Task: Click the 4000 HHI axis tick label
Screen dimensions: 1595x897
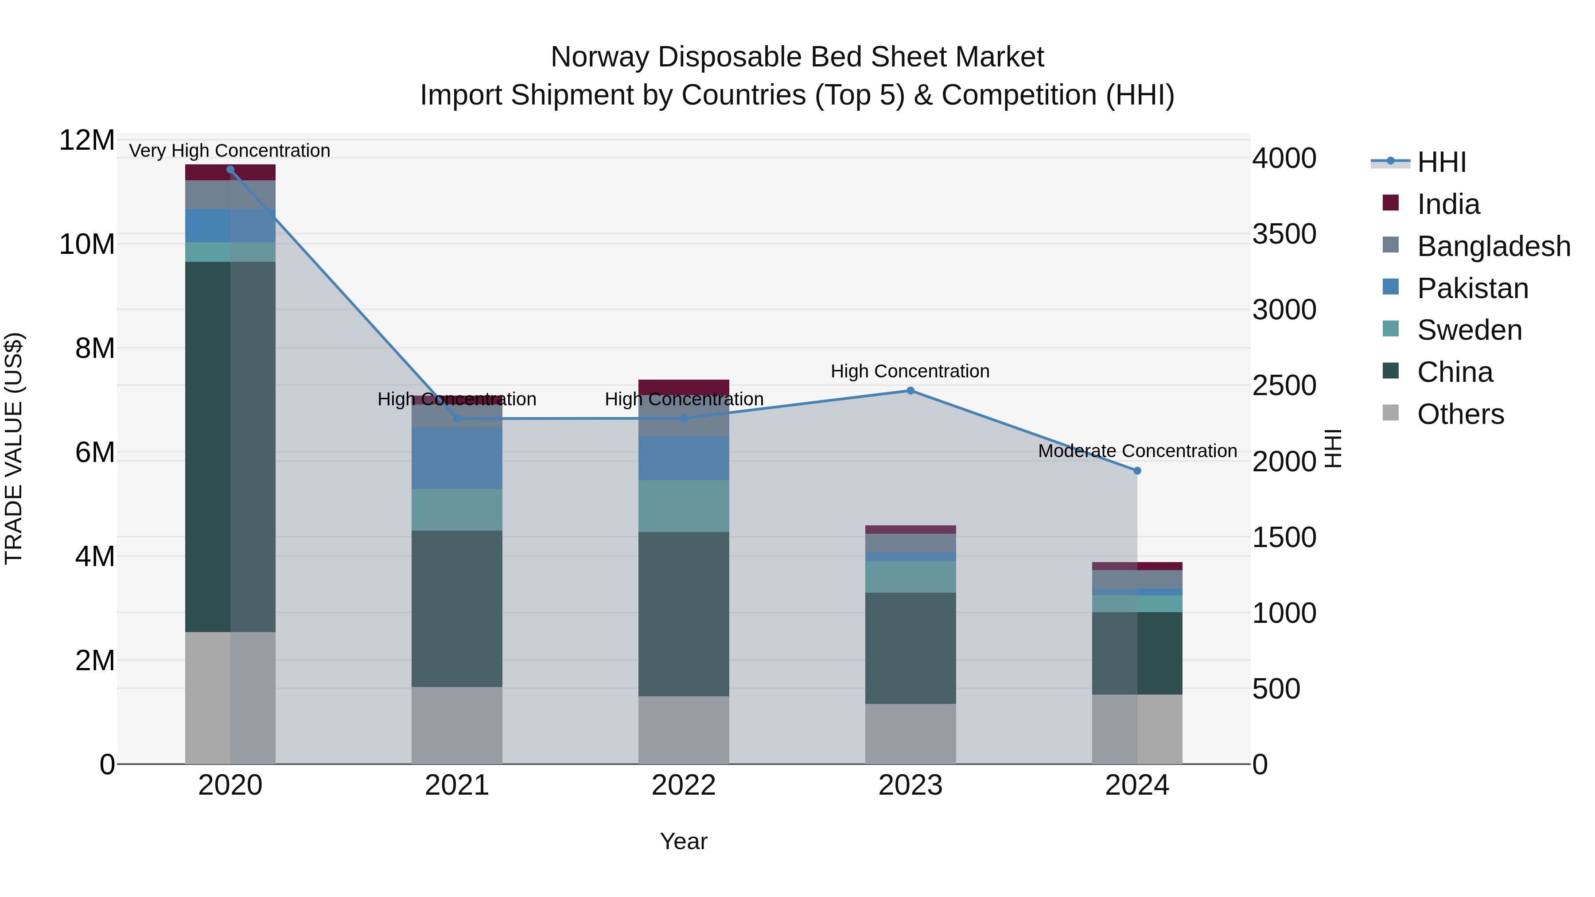Action: (x=1284, y=158)
